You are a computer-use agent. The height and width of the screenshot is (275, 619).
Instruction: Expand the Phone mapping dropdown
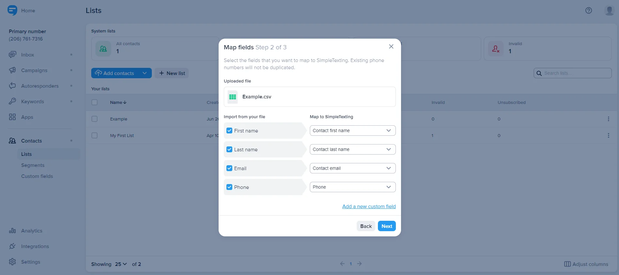pos(352,187)
